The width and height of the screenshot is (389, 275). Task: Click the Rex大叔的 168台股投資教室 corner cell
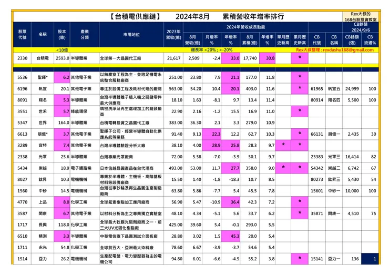pos(361,17)
